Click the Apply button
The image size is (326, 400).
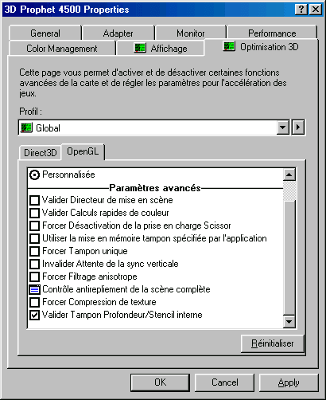pyautogui.click(x=289, y=382)
